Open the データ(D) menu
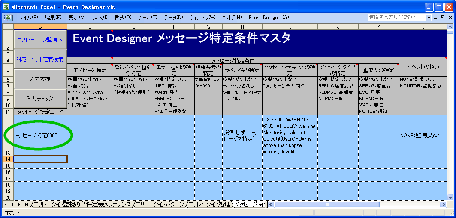 click(173, 18)
